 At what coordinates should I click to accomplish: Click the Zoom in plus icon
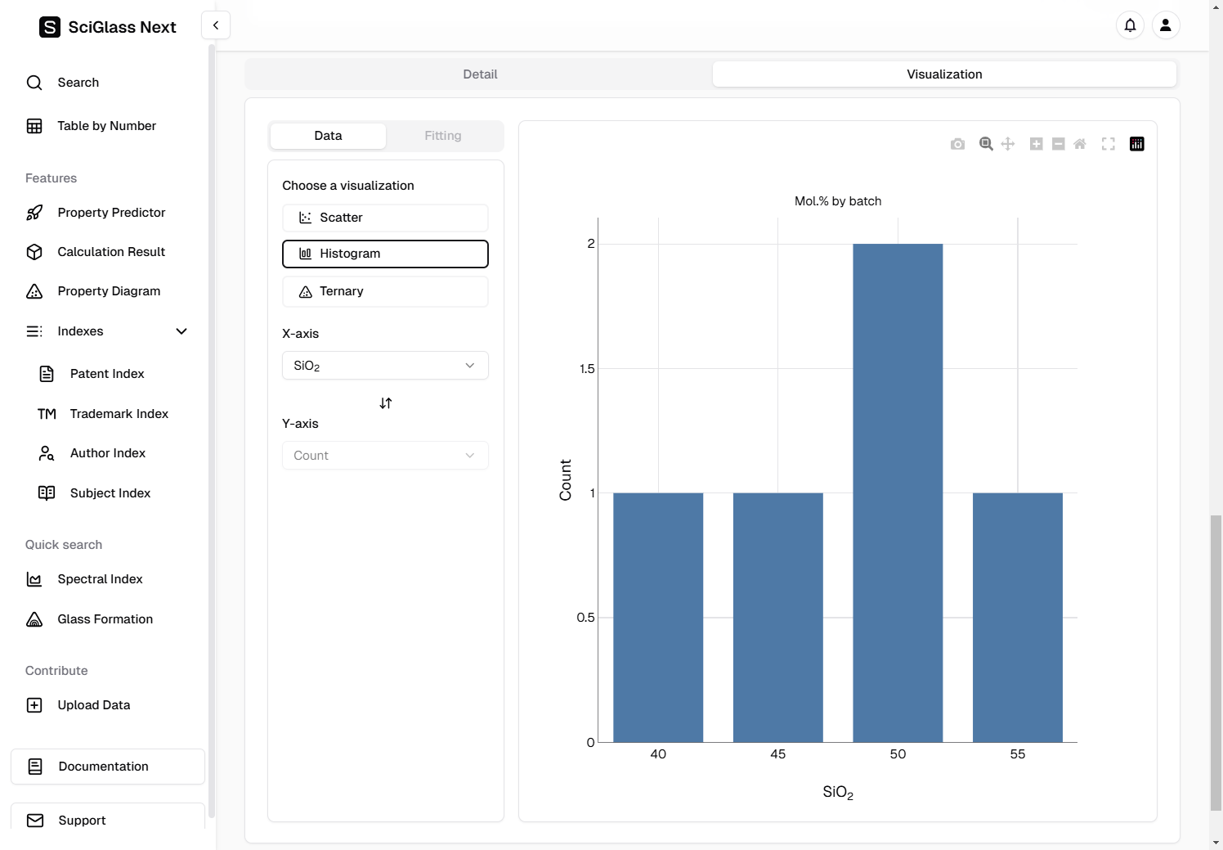point(1036,144)
